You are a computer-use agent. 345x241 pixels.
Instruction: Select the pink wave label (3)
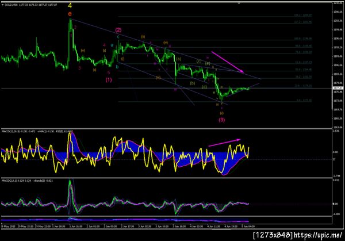(222, 120)
